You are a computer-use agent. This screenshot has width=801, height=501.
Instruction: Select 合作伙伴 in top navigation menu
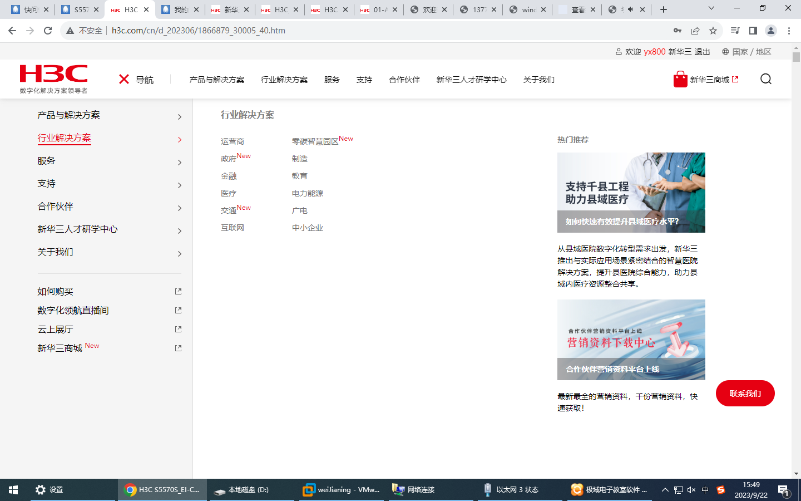(x=404, y=80)
